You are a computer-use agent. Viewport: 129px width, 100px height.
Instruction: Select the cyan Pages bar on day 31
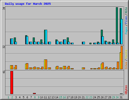[x=122, y=31]
